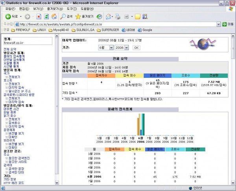Click the URL address input field
The width and height of the screenshot is (236, 191).
tap(118, 24)
